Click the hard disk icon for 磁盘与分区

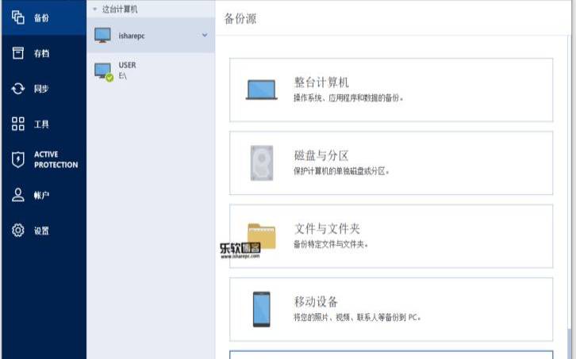[x=262, y=163]
